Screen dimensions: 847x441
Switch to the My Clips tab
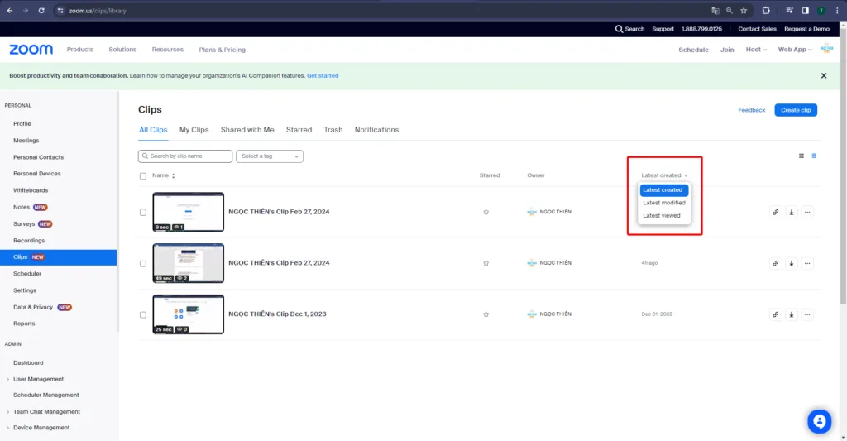point(194,130)
